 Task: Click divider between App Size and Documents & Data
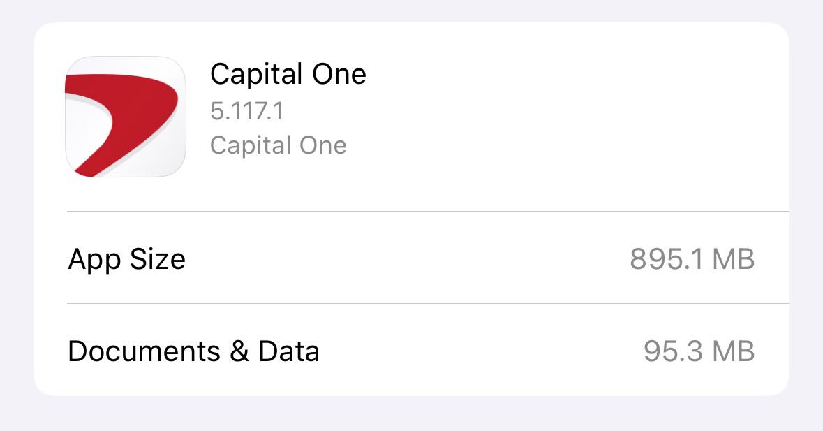[x=427, y=304]
